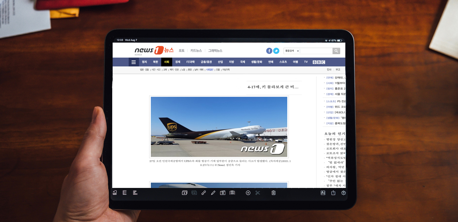Screen dimensions: 458x222
Task: Tap the stacked bars outline icon
Action: [135, 193]
